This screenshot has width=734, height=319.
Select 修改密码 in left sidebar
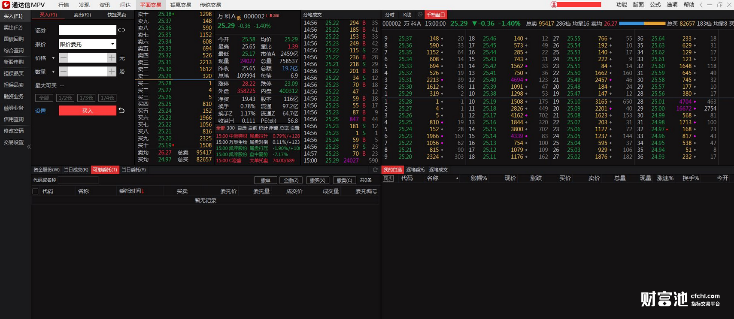[14, 131]
